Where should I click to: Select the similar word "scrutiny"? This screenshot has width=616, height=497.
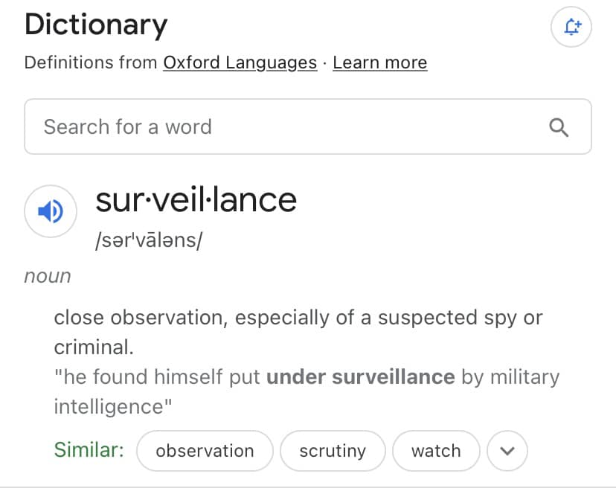pos(333,451)
